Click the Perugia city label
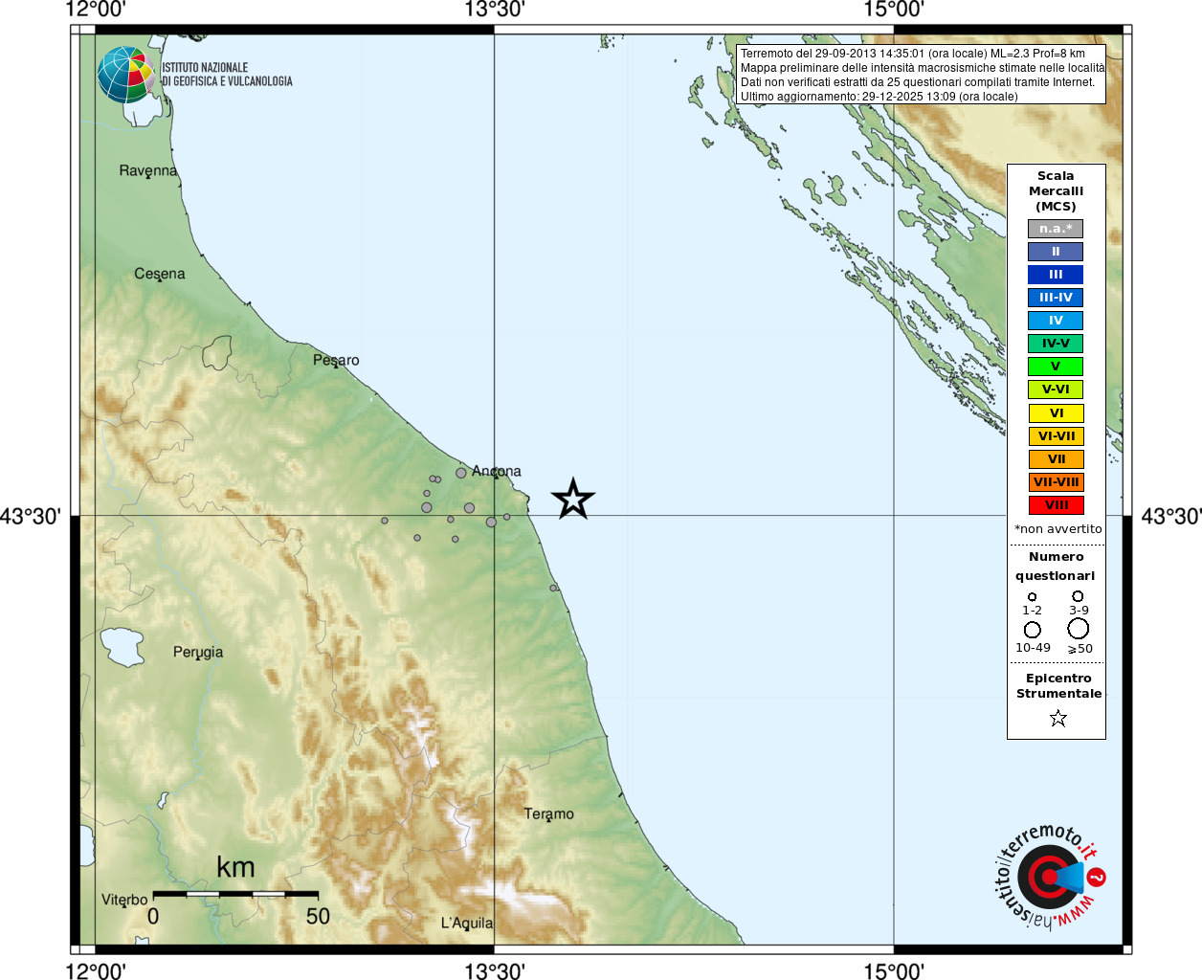The height and width of the screenshot is (980, 1202). pos(198,652)
